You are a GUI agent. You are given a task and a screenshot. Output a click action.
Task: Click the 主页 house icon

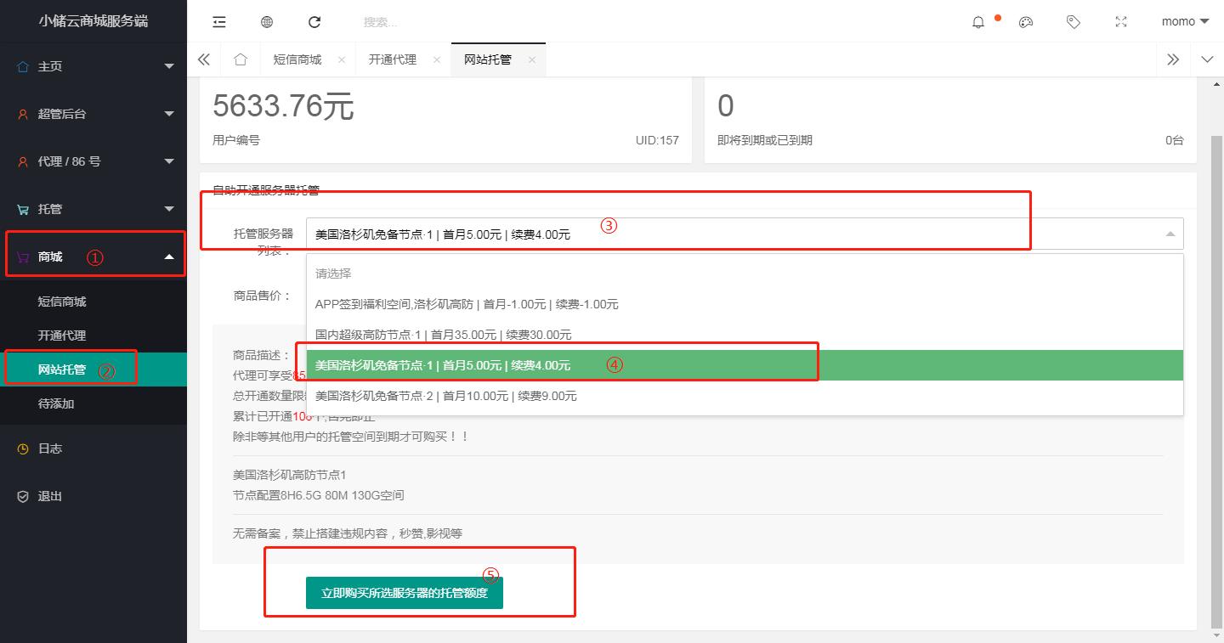[23, 66]
